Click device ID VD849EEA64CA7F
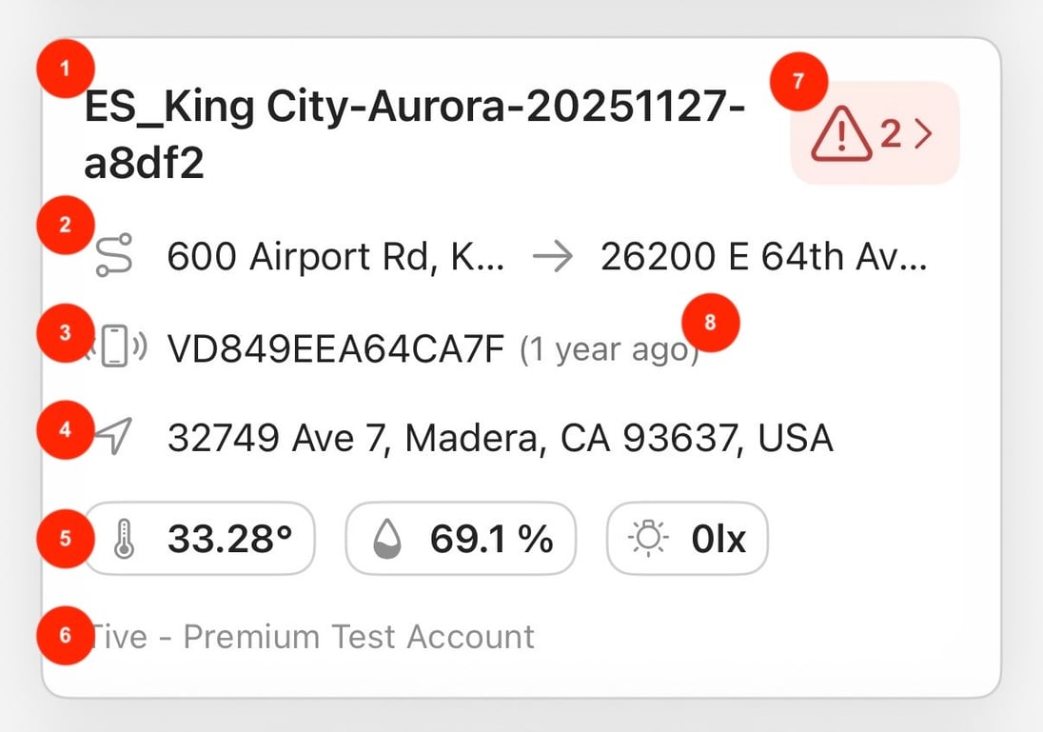The image size is (1043, 732). pos(336,349)
